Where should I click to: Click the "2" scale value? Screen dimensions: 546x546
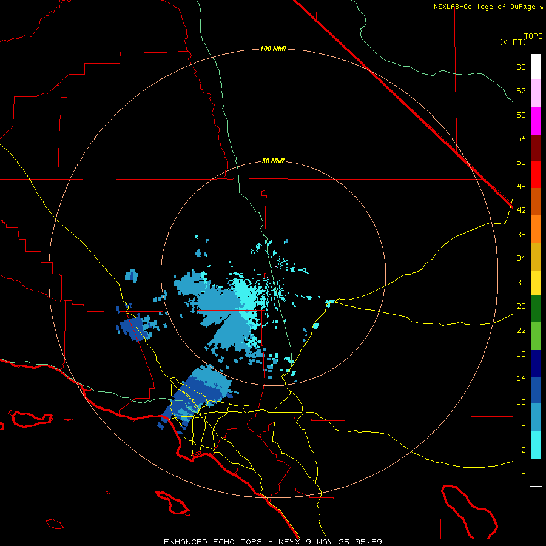[524, 450]
